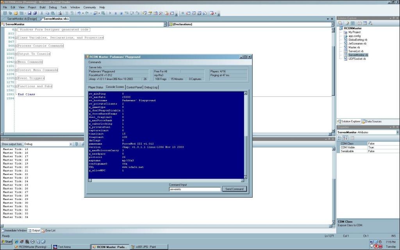Open the Debug menu
The image size is (400, 250).
(x=53, y=7)
